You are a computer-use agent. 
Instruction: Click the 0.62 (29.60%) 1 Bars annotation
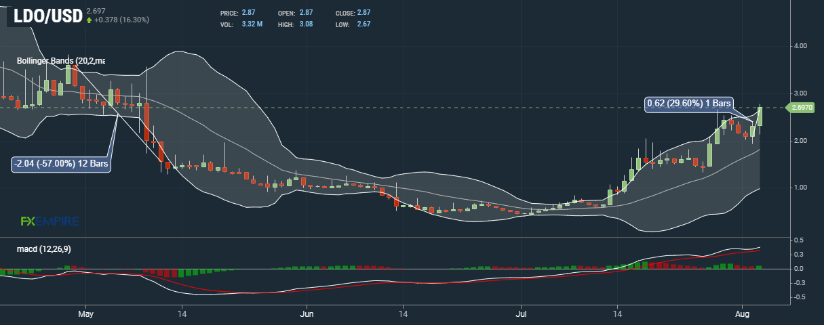(x=688, y=104)
